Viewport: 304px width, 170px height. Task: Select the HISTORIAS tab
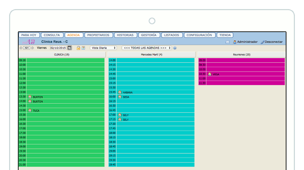coord(126,35)
